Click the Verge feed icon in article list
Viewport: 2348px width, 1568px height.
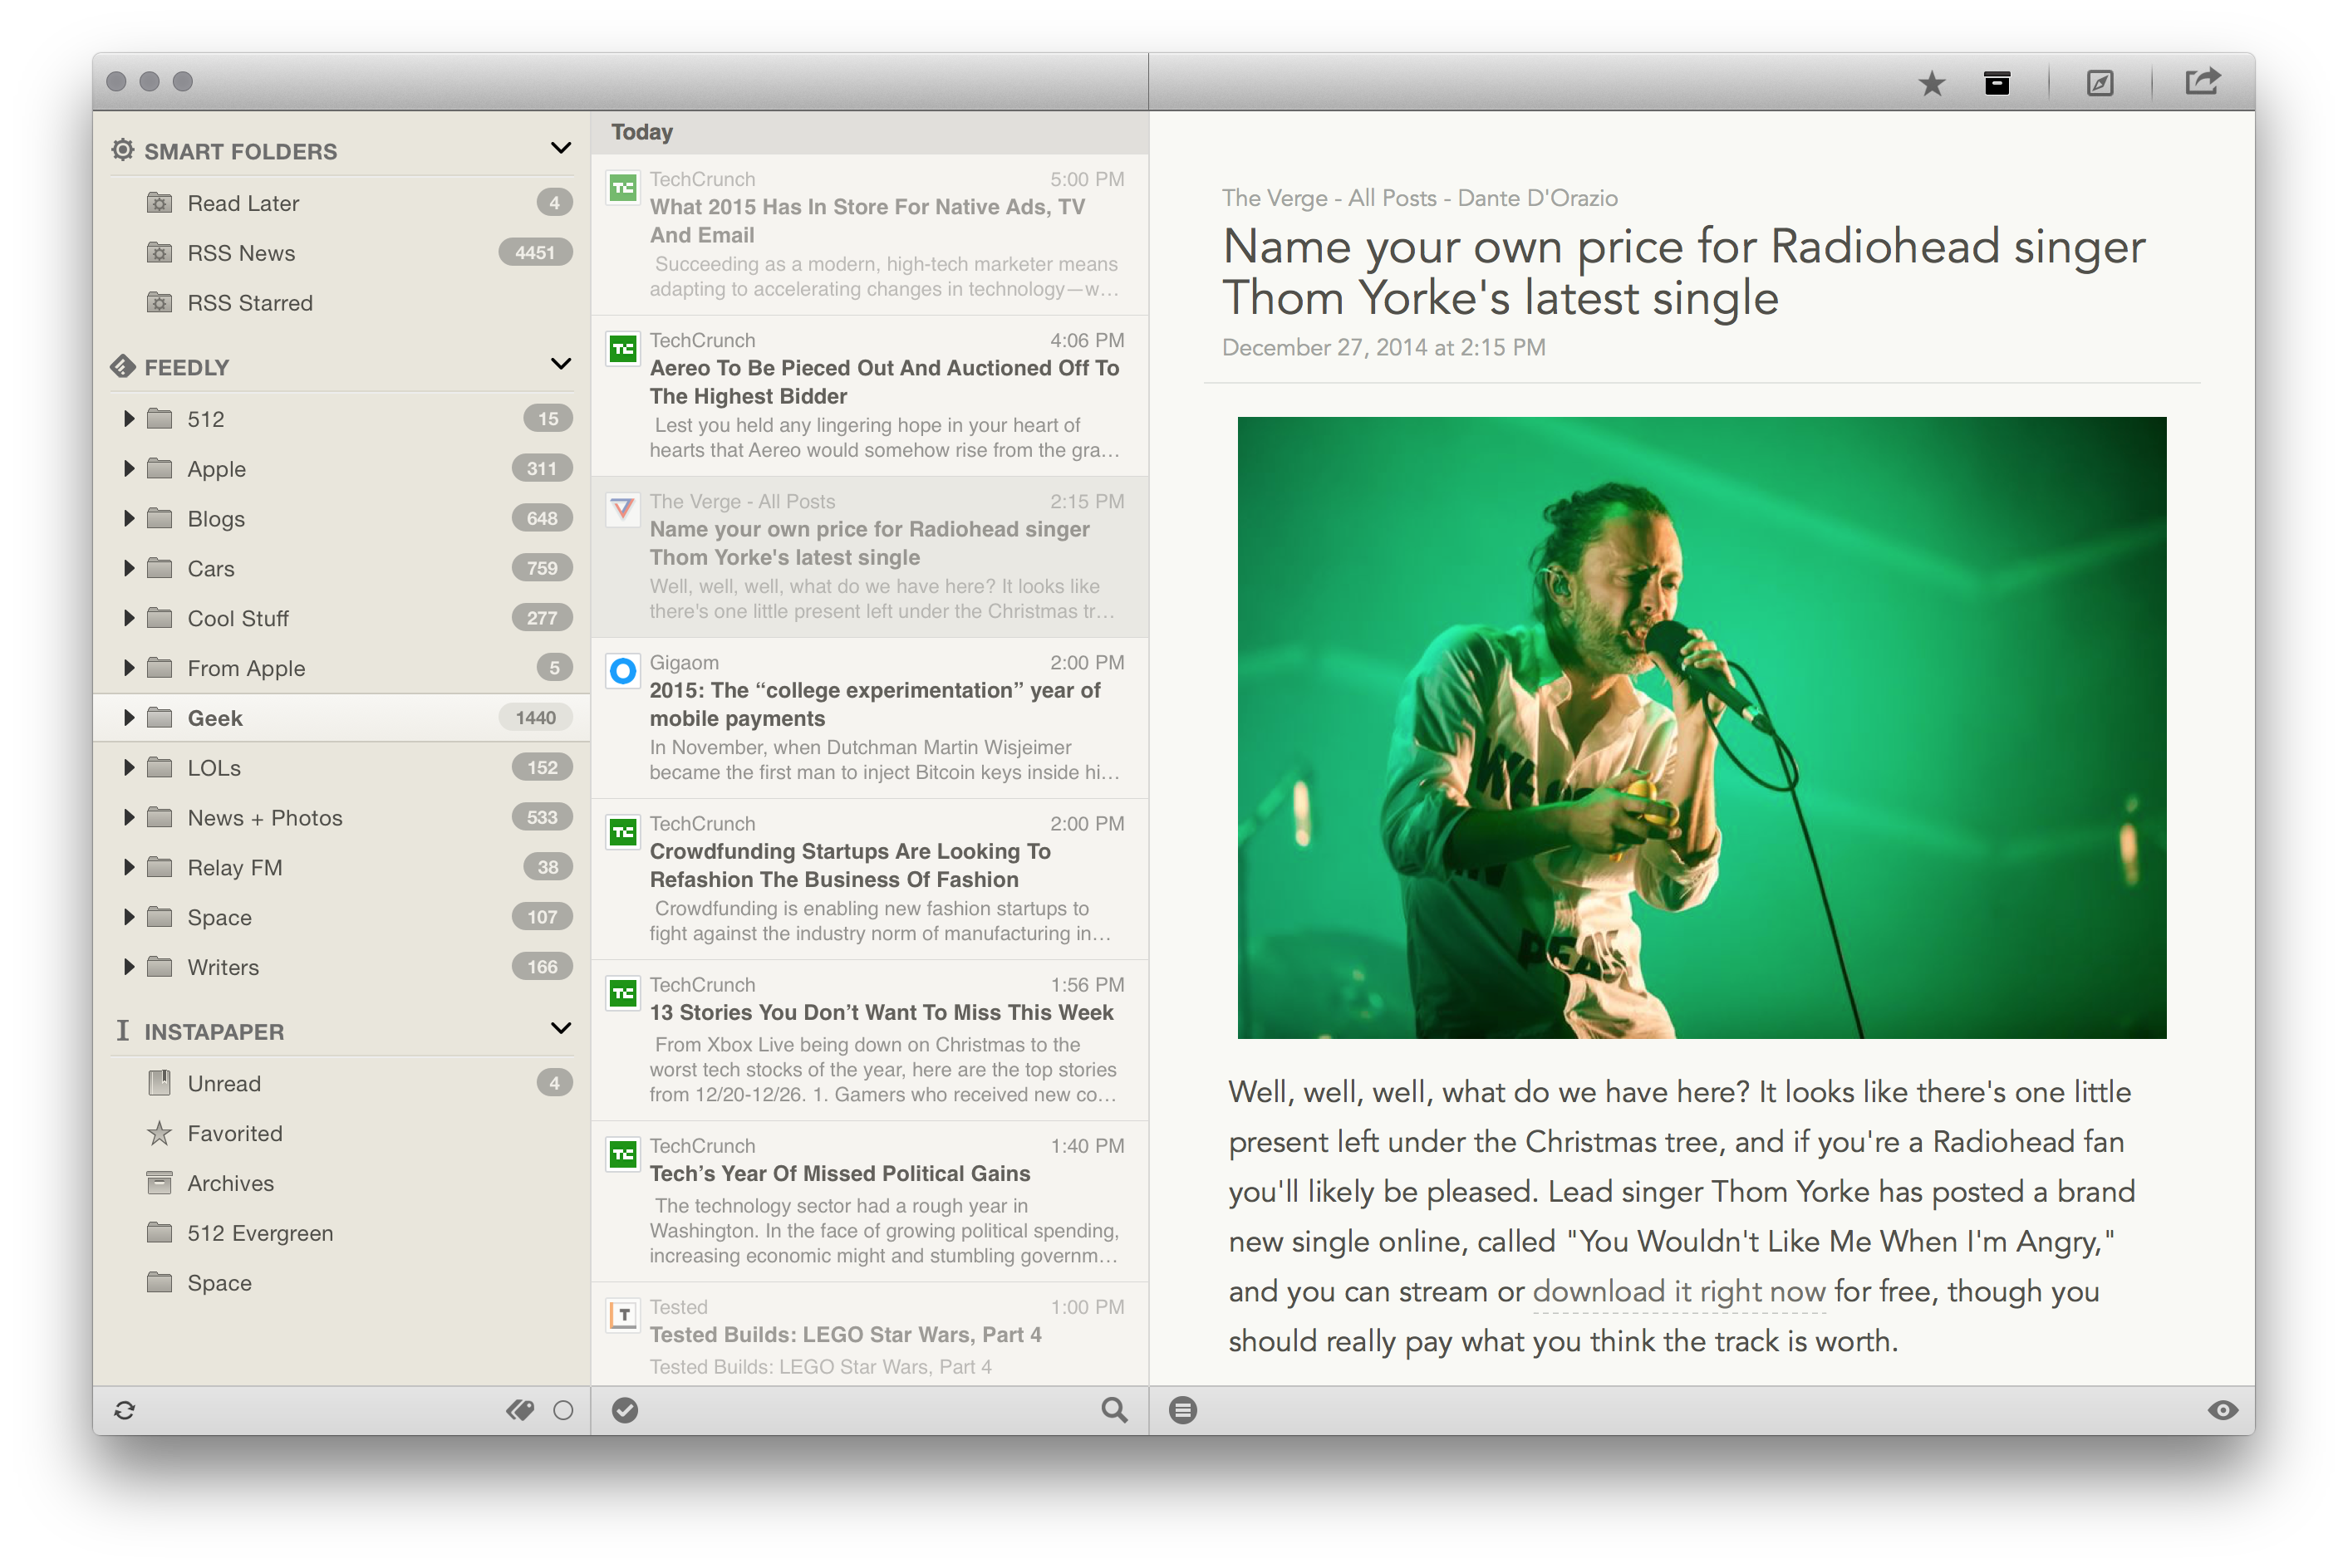(x=622, y=510)
